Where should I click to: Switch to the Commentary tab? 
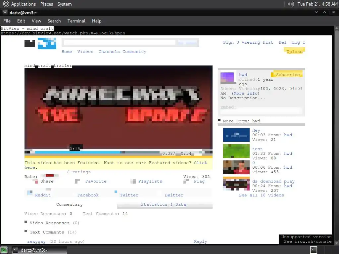click(x=70, y=204)
